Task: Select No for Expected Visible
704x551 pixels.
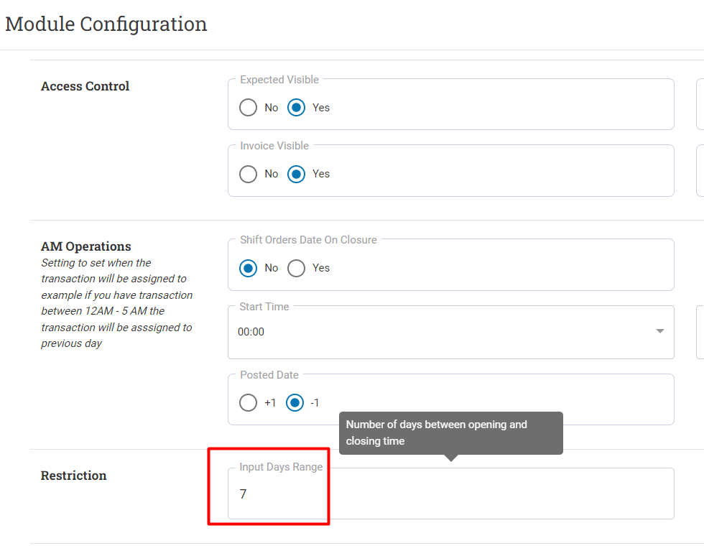Action: click(x=249, y=108)
